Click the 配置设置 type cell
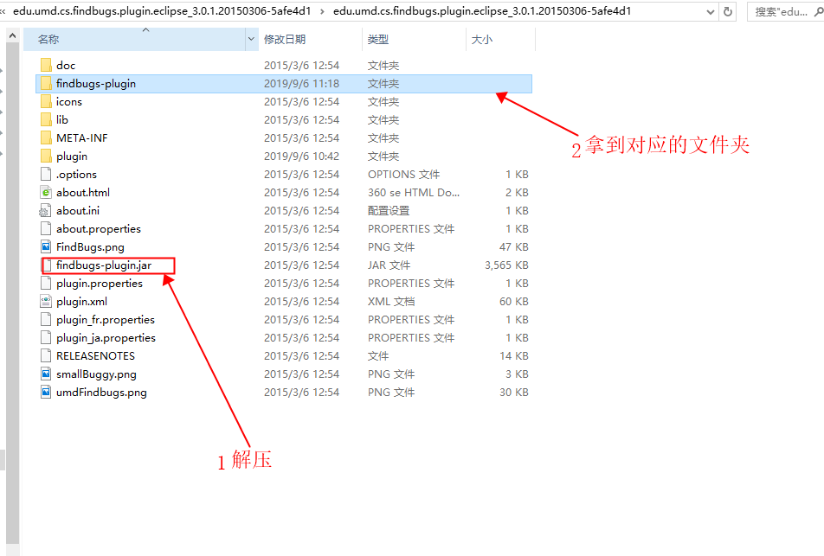The width and height of the screenshot is (824, 556). [389, 210]
